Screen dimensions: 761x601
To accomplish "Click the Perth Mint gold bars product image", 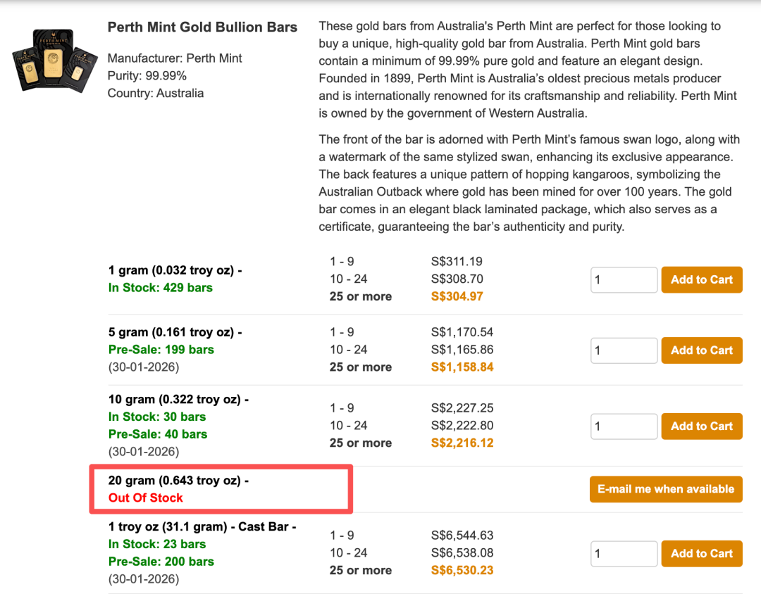I will 54,60.
